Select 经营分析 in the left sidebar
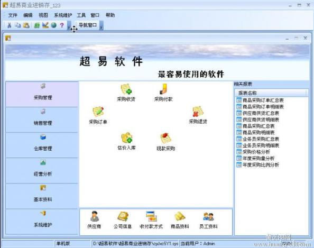Screen dimensions: 314x248 (x=42, y=171)
